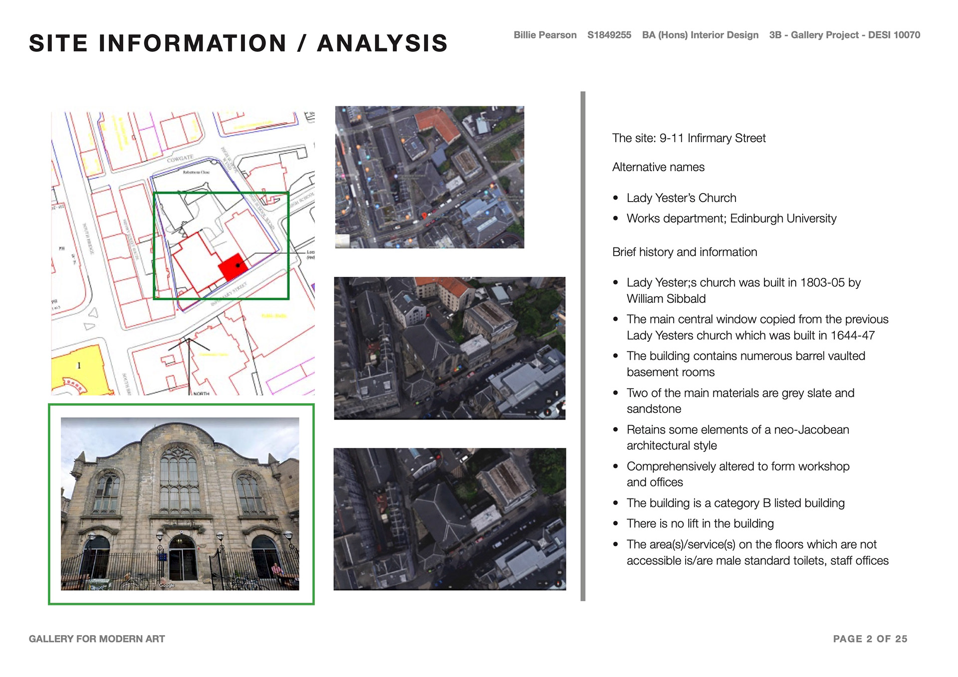Click bullet about church built in 1803-05
This screenshot has height=677, width=958.
(743, 290)
